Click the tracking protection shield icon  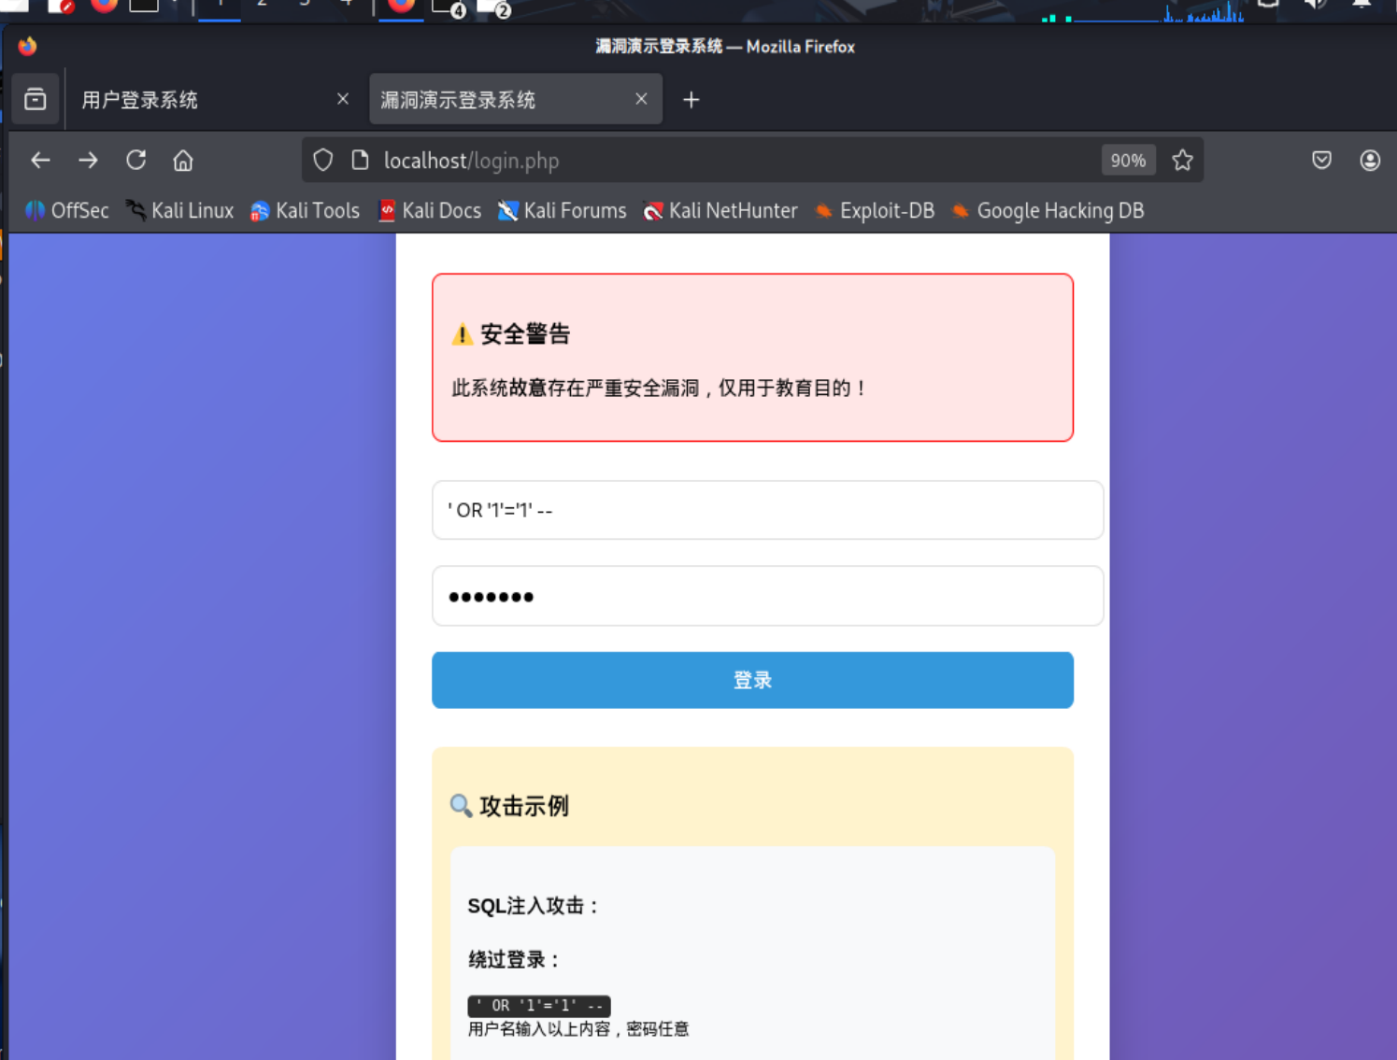pyautogui.click(x=323, y=161)
